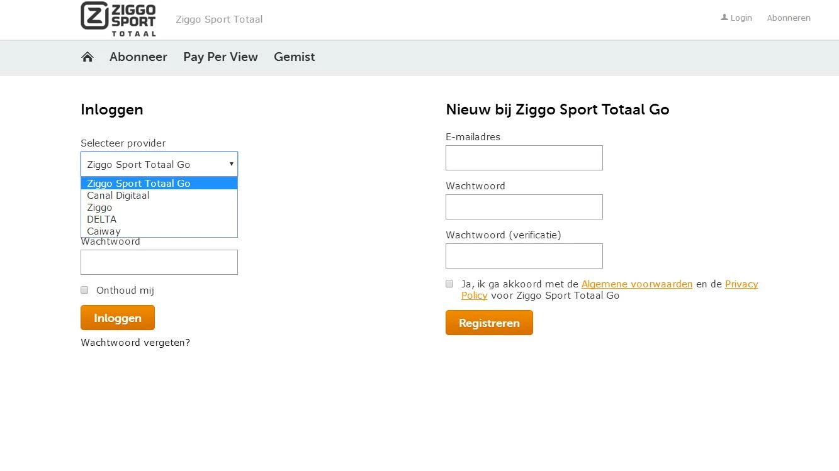This screenshot has height=471, width=839.
Task: Enable the Onthoud mij checkbox
Action: 84,290
